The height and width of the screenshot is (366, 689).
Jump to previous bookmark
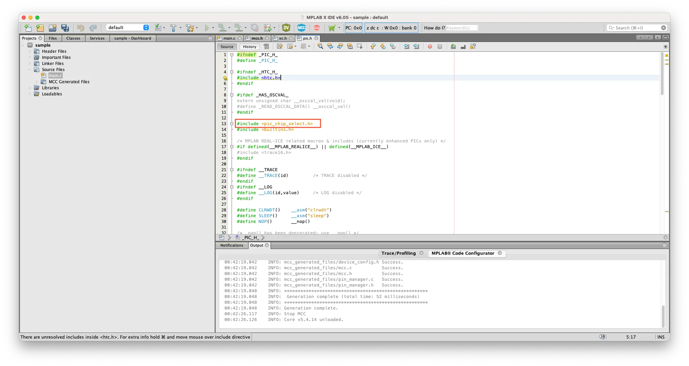click(373, 47)
